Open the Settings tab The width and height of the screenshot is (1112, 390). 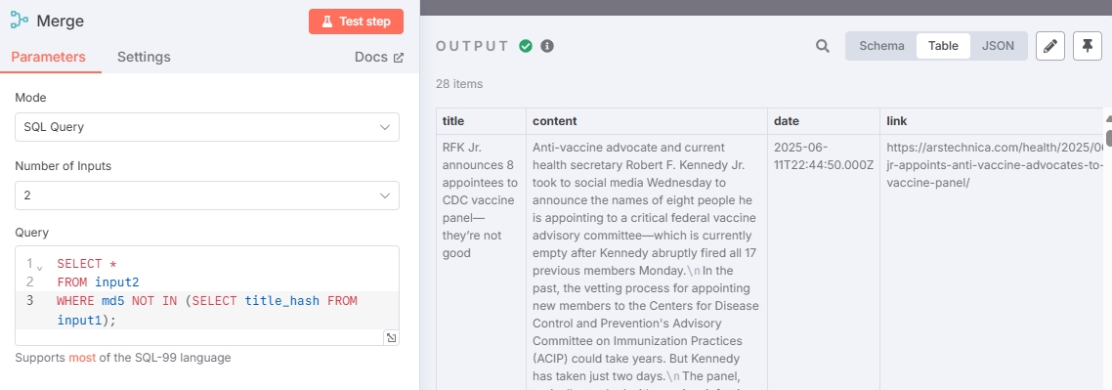pyautogui.click(x=144, y=57)
